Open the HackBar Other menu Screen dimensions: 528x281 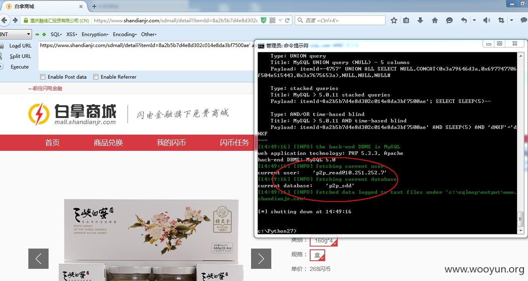(149, 34)
